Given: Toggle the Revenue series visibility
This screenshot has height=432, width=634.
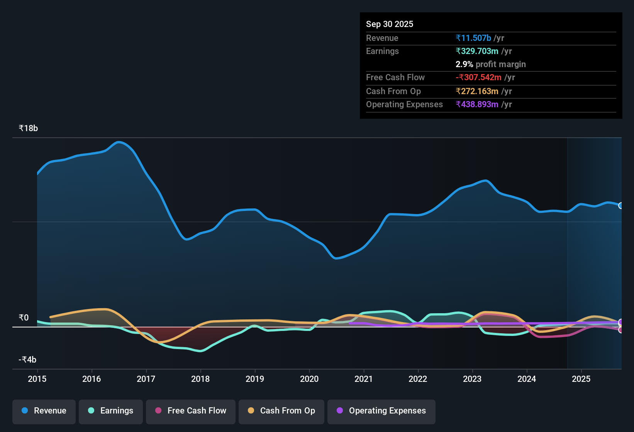Looking at the screenshot, I should 44,411.
